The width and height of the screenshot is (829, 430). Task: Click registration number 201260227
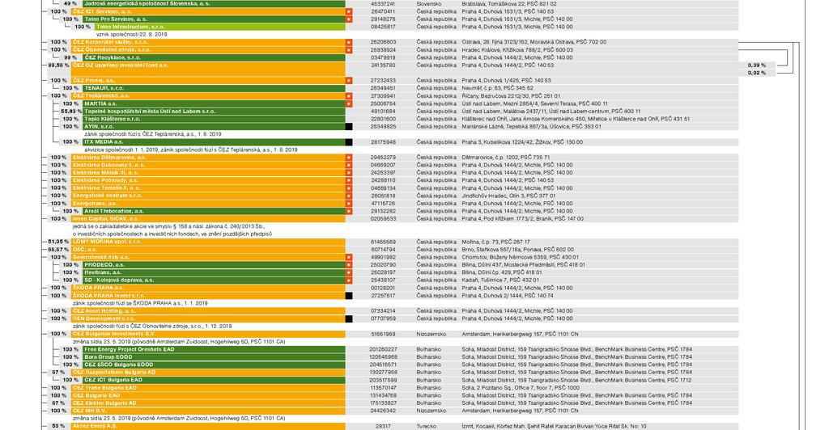(383, 349)
